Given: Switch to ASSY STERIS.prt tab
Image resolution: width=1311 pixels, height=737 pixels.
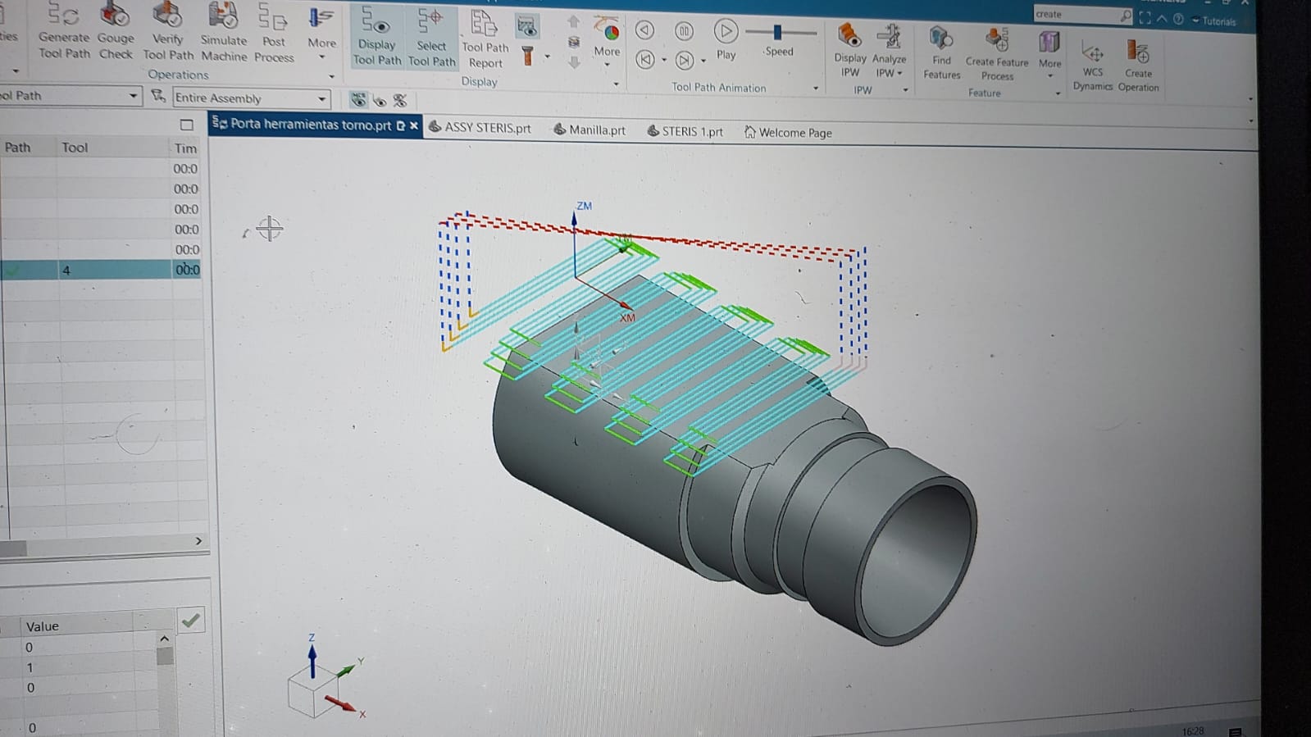Looking at the screenshot, I should coord(480,128).
